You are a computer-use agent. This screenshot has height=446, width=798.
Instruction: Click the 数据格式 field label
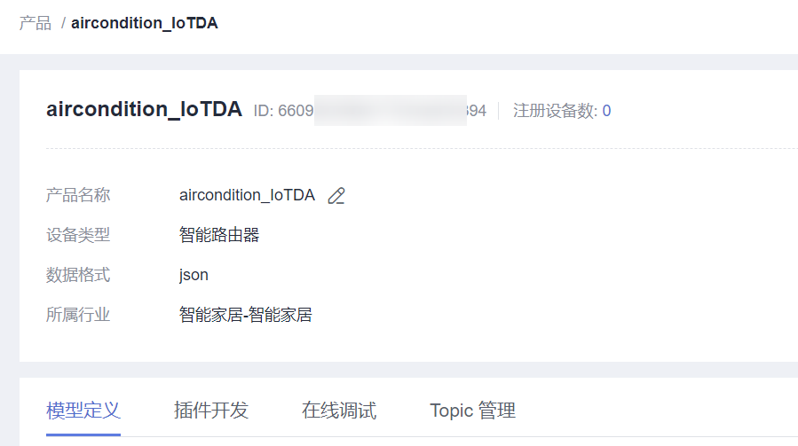tap(78, 275)
